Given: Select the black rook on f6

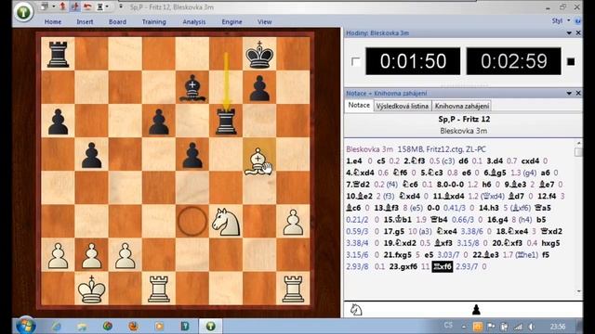Looking at the screenshot, I should (x=226, y=122).
